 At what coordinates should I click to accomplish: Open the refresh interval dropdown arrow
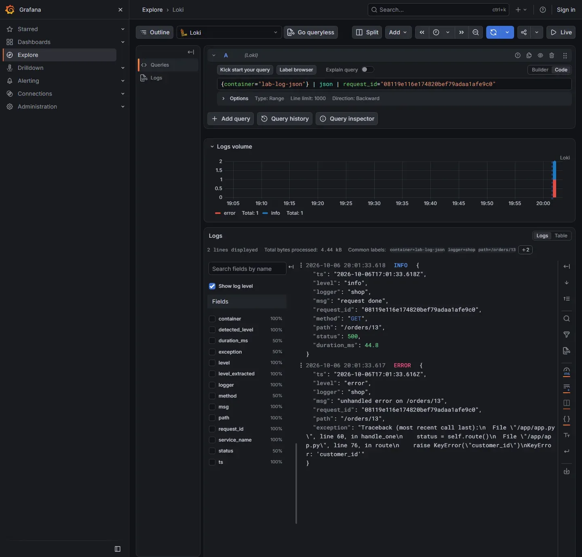pyautogui.click(x=507, y=32)
